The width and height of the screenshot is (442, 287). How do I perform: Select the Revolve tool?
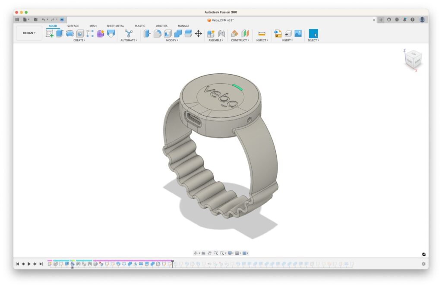tap(70, 34)
